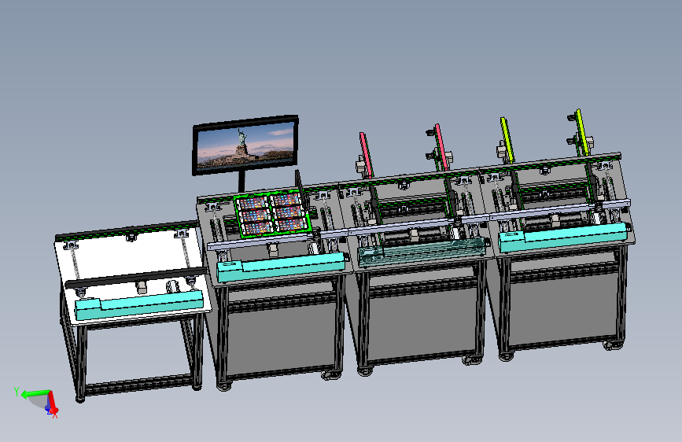Select the gray lower panel under the battery tray station
This screenshot has height=442, width=682.
(x=281, y=339)
